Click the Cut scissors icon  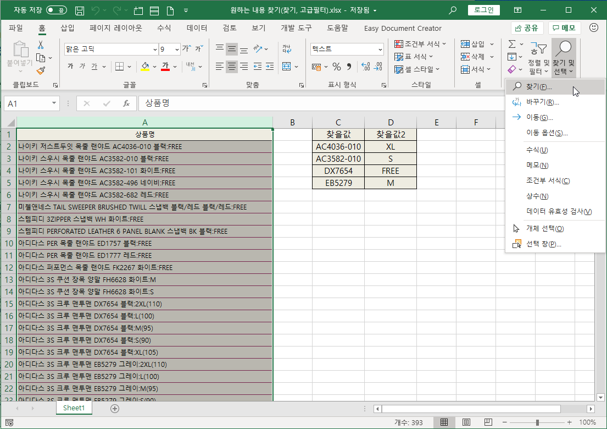(41, 45)
